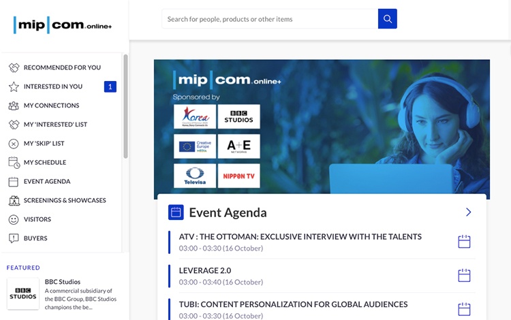Open My 'Interested' List

(x=55, y=125)
